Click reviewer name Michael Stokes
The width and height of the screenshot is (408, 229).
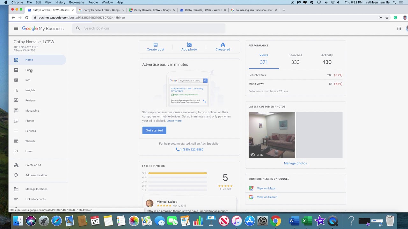pos(167,202)
